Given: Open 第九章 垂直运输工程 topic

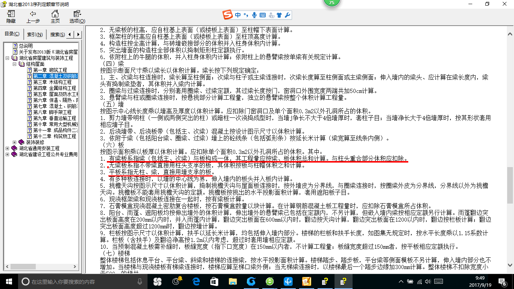Looking at the screenshot, I should point(55,118).
